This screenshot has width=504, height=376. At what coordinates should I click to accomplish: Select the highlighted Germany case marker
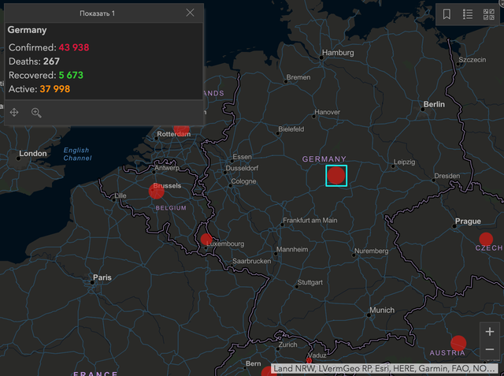tap(336, 175)
